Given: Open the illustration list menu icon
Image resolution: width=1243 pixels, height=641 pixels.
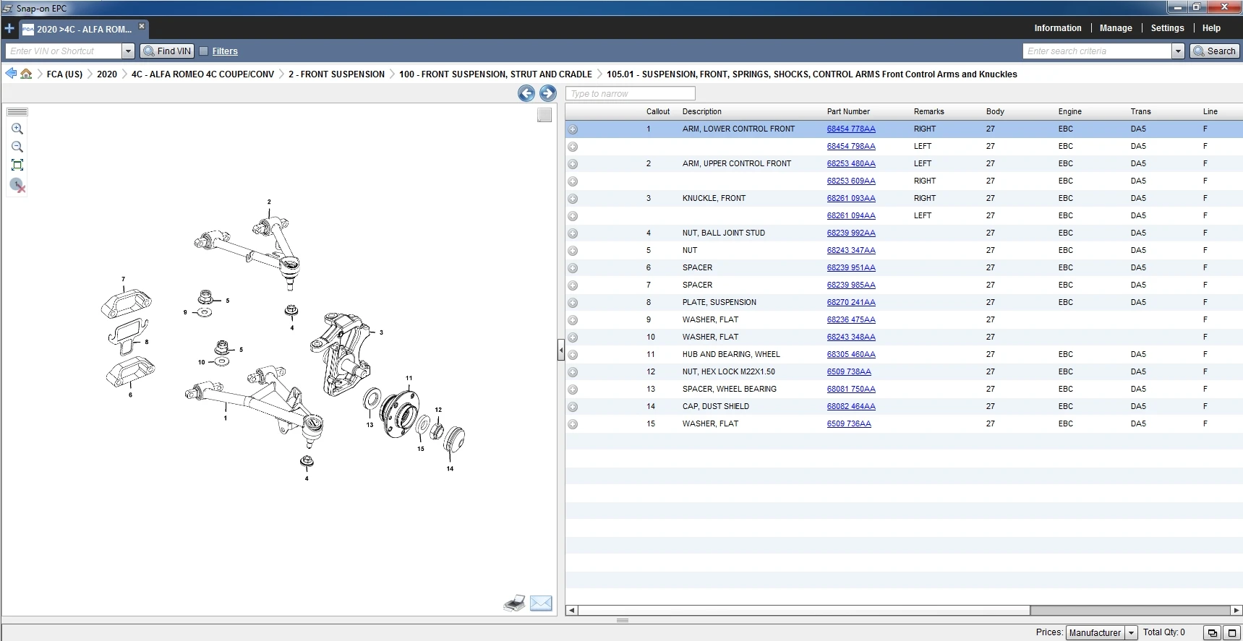Looking at the screenshot, I should 17,112.
